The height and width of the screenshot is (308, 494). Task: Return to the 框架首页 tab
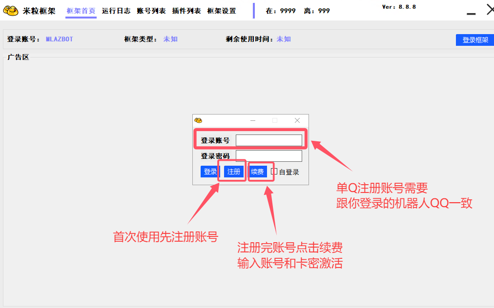81,10
